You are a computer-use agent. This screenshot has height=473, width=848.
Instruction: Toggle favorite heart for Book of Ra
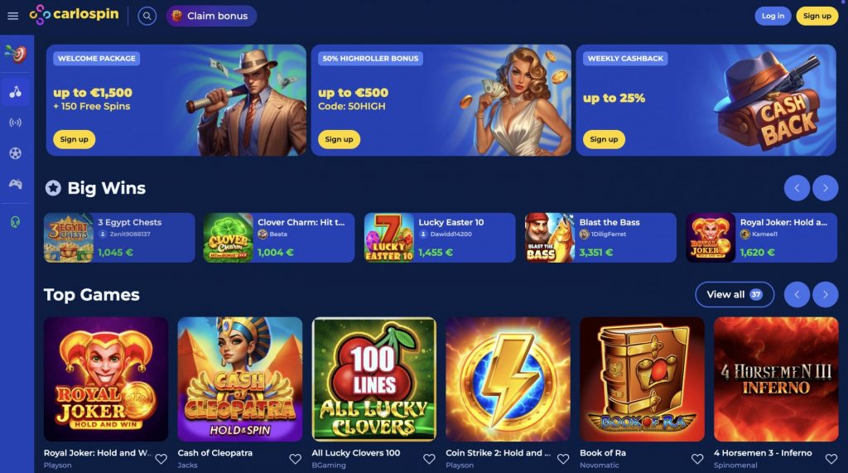coord(697,459)
